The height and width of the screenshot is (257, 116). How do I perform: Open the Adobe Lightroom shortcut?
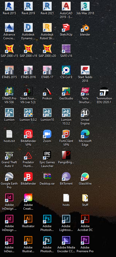click(x=66, y=219)
